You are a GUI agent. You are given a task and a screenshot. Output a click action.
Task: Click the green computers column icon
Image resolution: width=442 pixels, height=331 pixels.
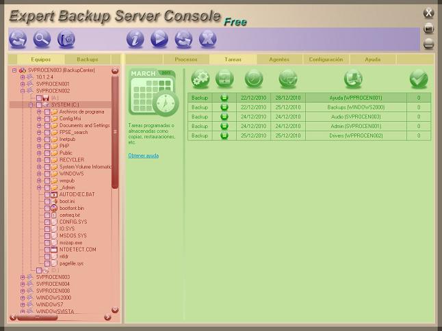pos(353,79)
